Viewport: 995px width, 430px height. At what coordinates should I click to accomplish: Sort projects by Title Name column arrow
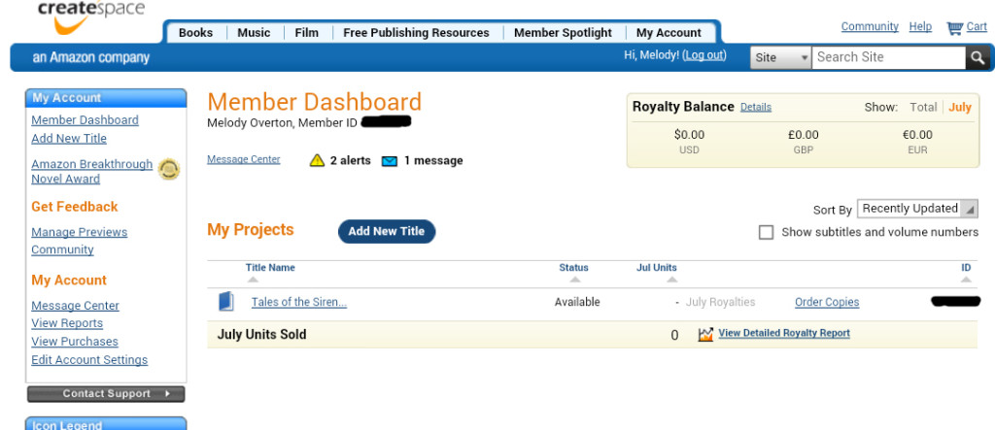pyautogui.click(x=255, y=280)
